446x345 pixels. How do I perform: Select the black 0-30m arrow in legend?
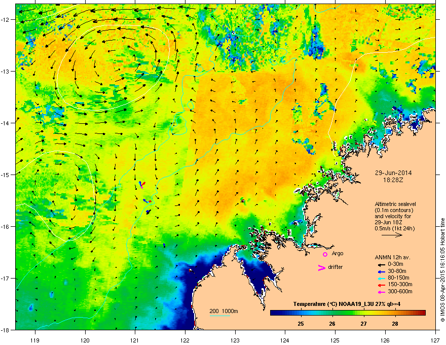pyautogui.click(x=382, y=264)
